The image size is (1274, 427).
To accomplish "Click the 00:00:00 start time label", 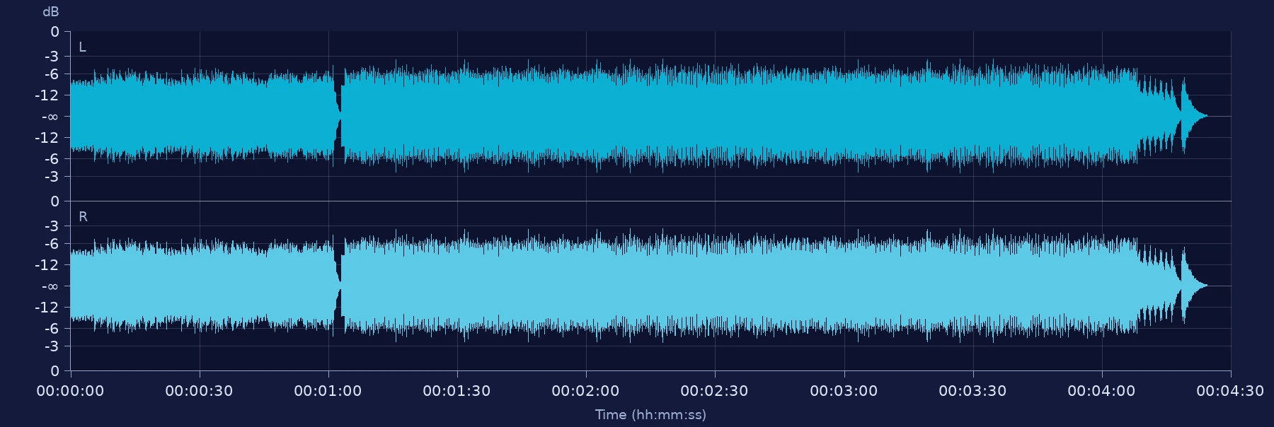I will click(70, 391).
